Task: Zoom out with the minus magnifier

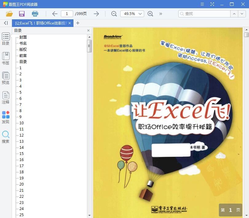Action: tap(114, 14)
